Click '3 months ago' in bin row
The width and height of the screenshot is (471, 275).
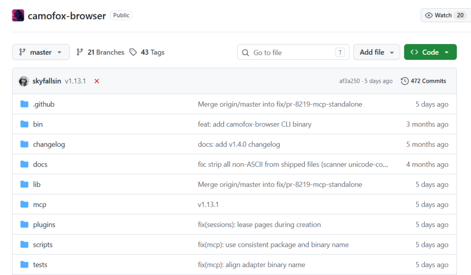tap(427, 124)
